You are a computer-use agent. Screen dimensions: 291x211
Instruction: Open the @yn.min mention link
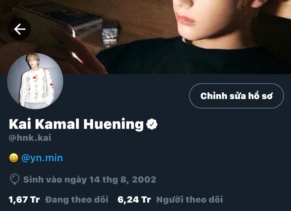(42, 158)
